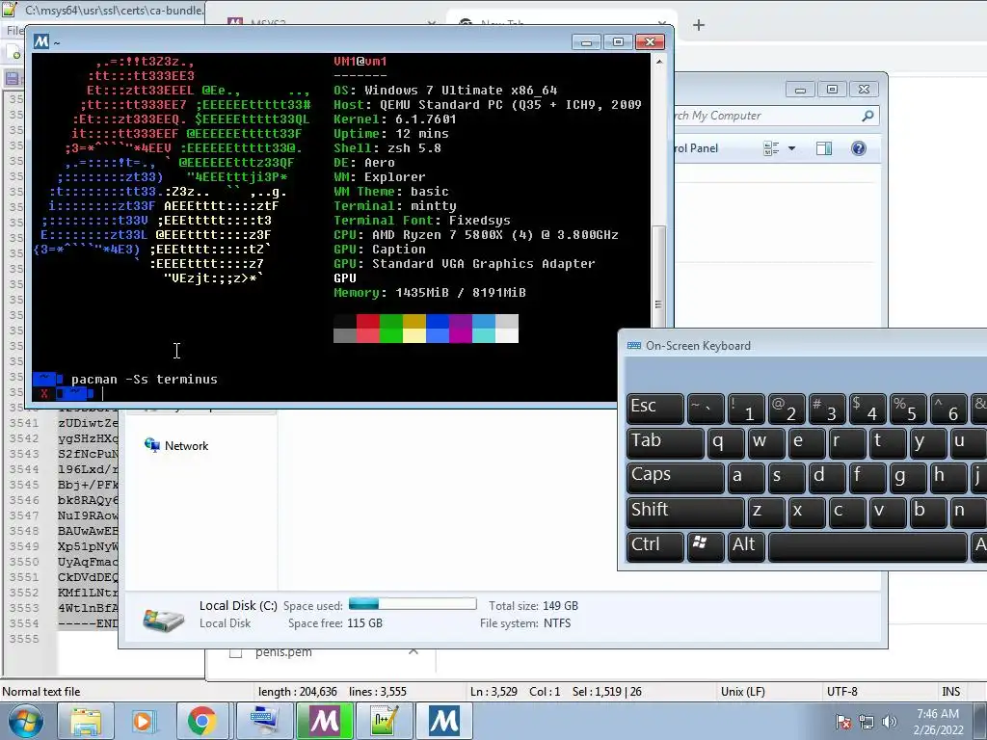Toggle INS mode in Notepad++ status bar

tap(950, 692)
